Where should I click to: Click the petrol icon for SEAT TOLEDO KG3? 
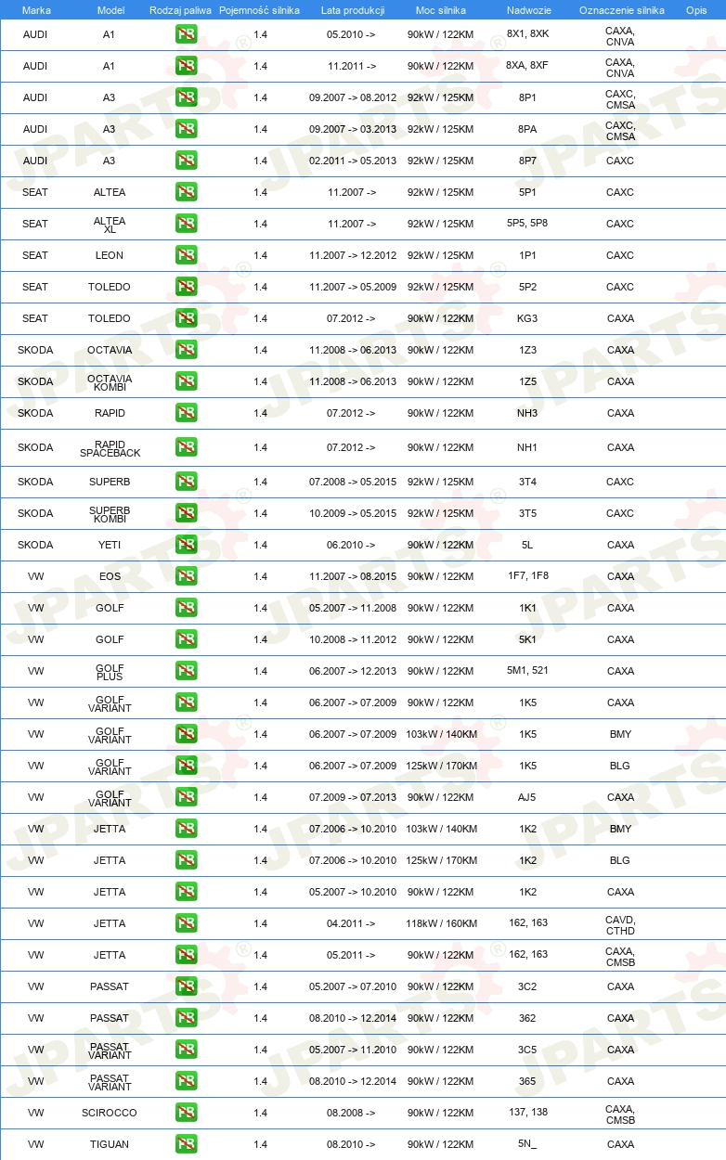(186, 318)
